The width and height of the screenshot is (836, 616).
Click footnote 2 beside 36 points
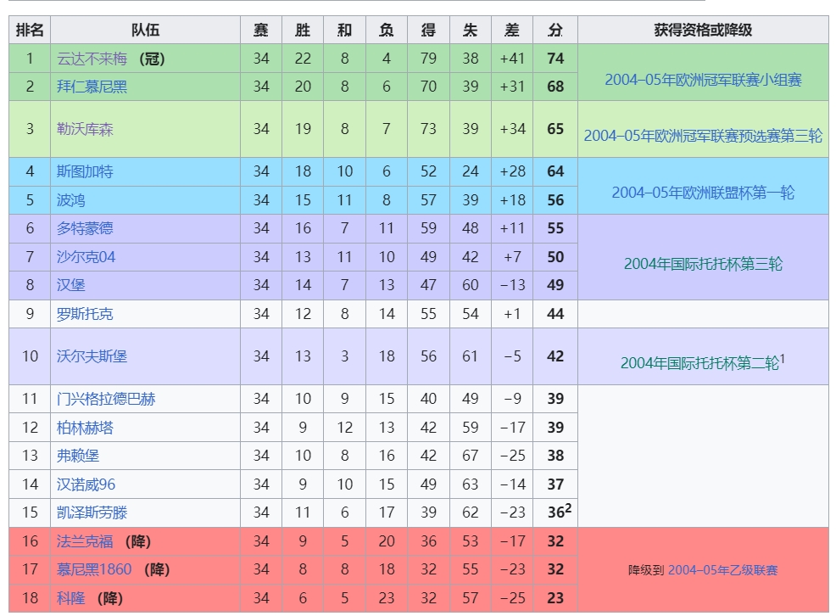click(568, 507)
